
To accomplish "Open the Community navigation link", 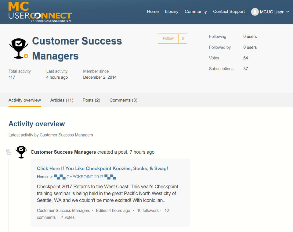I will click(x=196, y=12).
